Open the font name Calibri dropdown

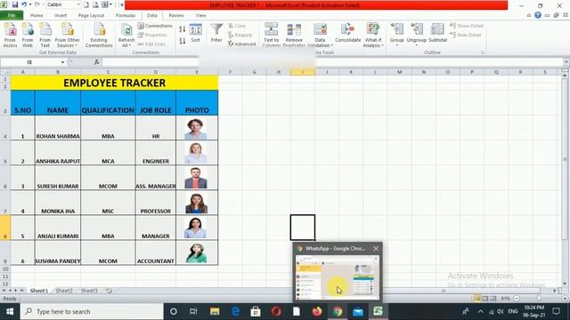click(x=78, y=4)
